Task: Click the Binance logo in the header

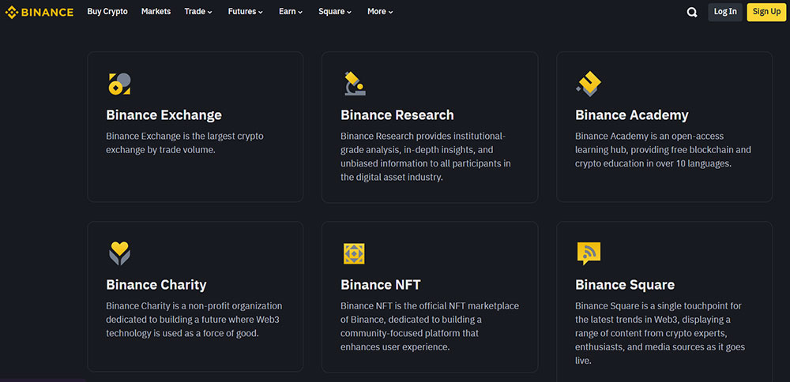Action: coord(39,12)
